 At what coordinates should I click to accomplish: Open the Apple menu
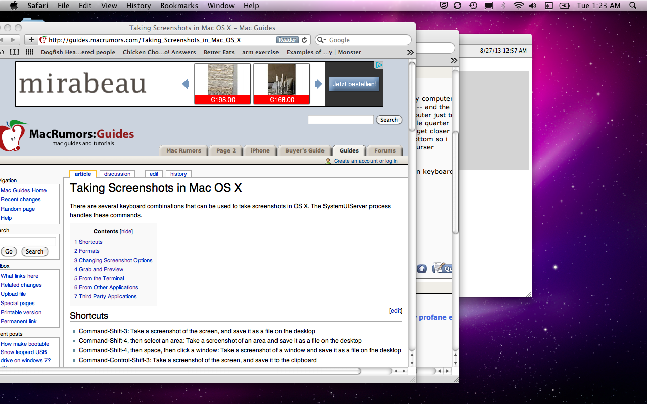[14, 6]
